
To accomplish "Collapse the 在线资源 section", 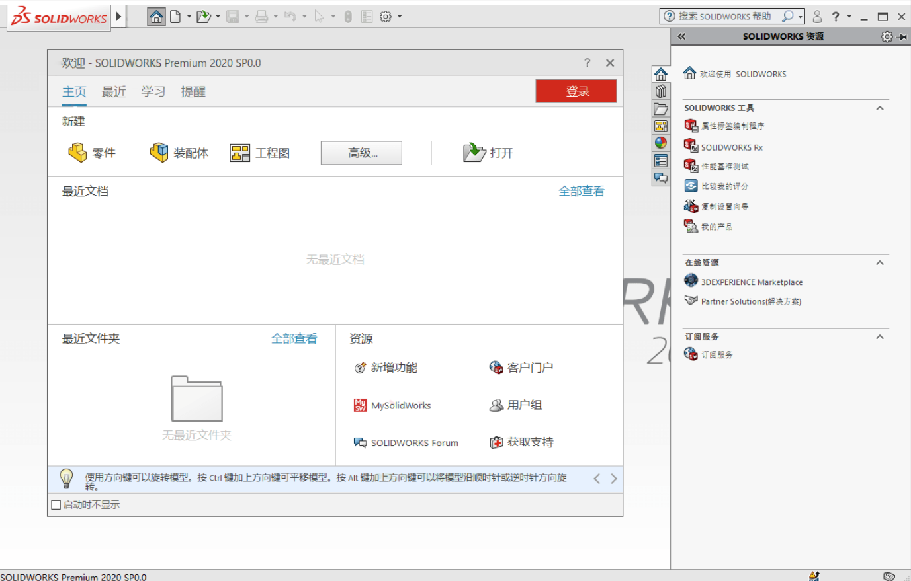I will pyautogui.click(x=880, y=262).
